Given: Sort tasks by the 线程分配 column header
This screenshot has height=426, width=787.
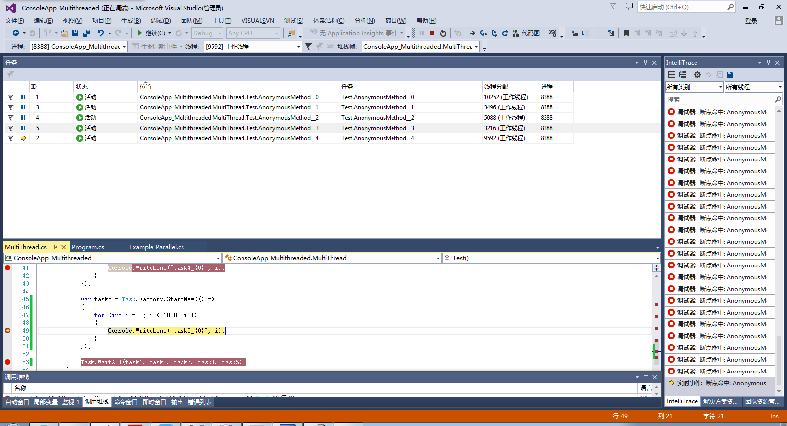Looking at the screenshot, I should (510, 86).
